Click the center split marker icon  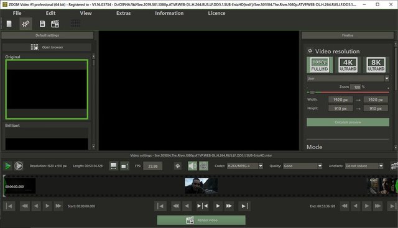tap(202, 206)
